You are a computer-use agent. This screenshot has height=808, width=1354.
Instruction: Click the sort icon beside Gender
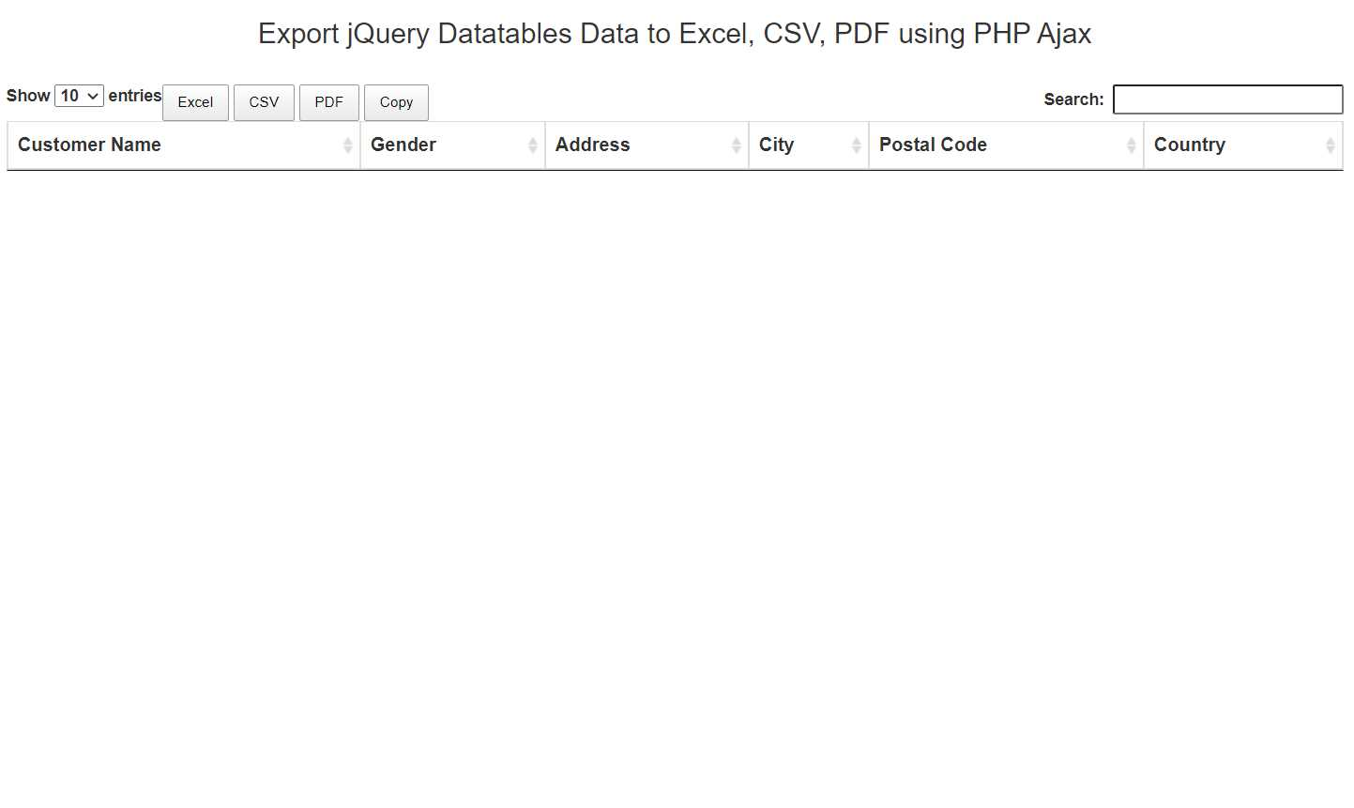pyautogui.click(x=531, y=145)
